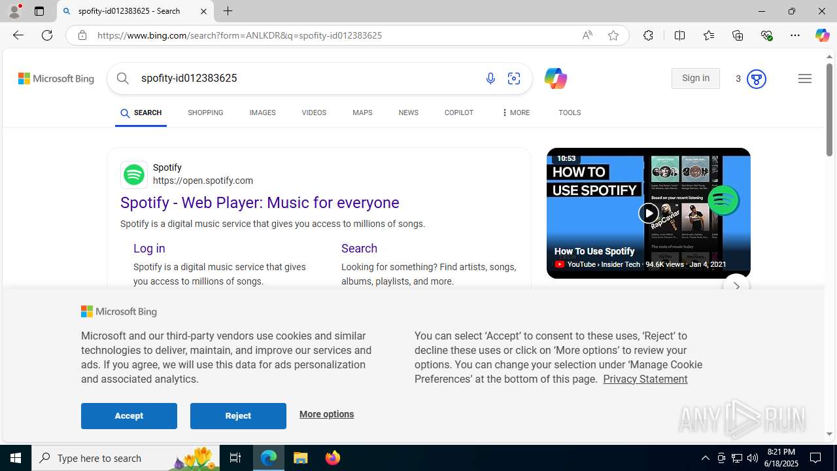Switch to the SHOPPING tab
Viewport: 837px width, 471px height.
tap(205, 113)
